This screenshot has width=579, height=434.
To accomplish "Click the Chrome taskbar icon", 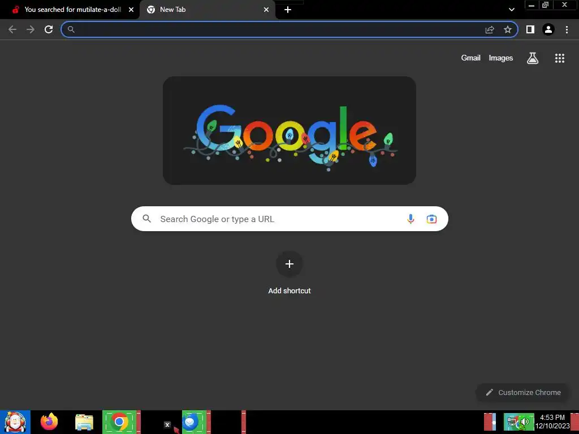I will tap(119, 422).
